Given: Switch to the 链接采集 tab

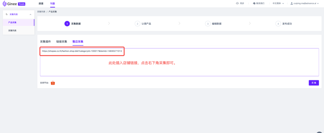Looking at the screenshot, I should (x=61, y=41).
